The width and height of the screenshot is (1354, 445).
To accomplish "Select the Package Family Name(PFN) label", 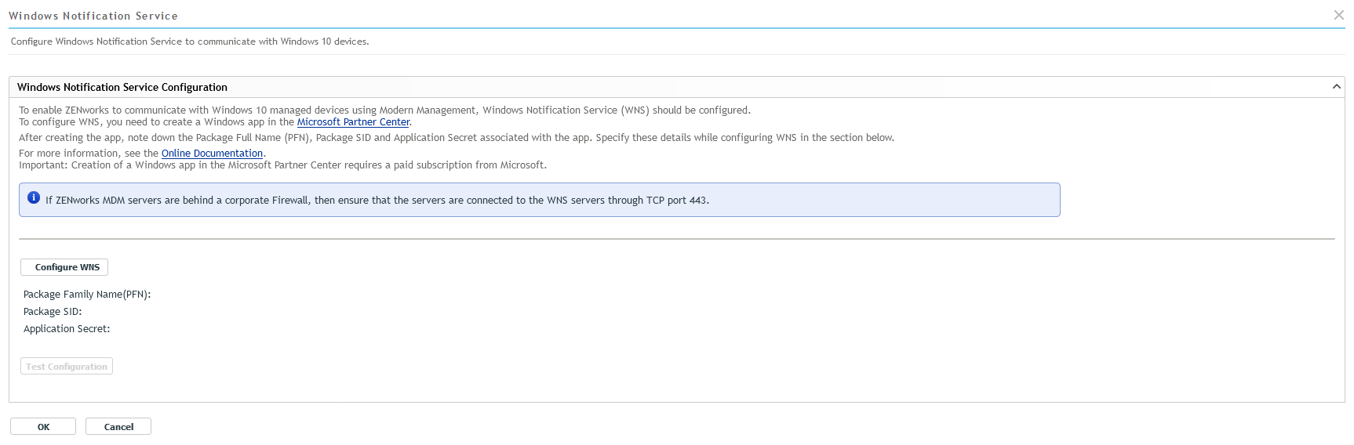I will click(87, 295).
